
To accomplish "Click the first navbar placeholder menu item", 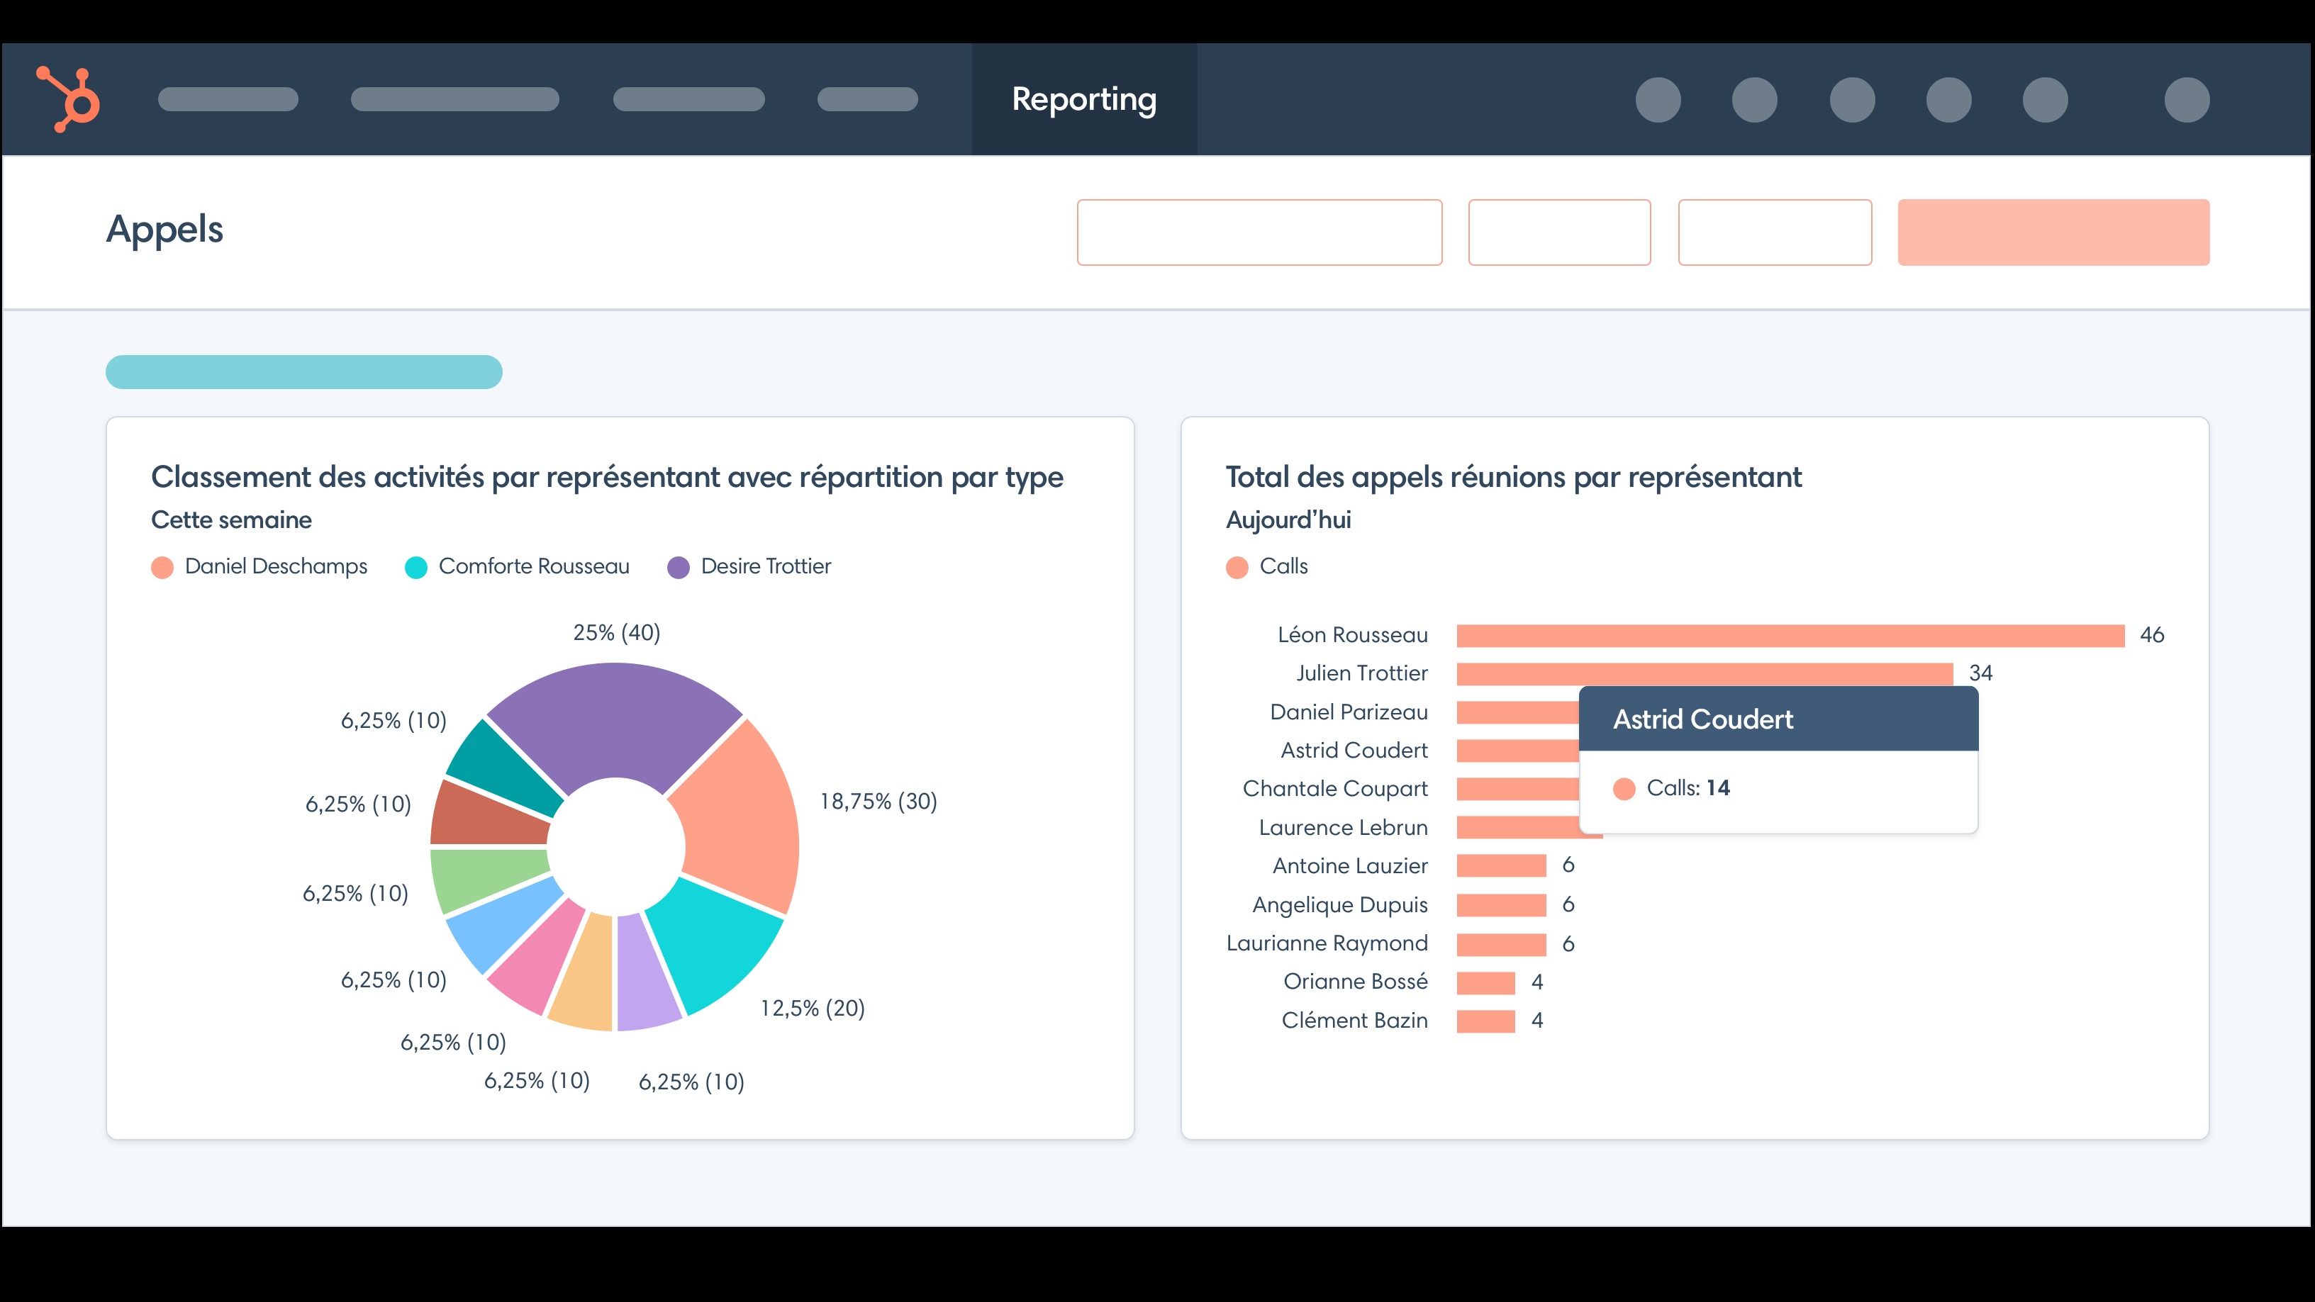I will [x=228, y=99].
